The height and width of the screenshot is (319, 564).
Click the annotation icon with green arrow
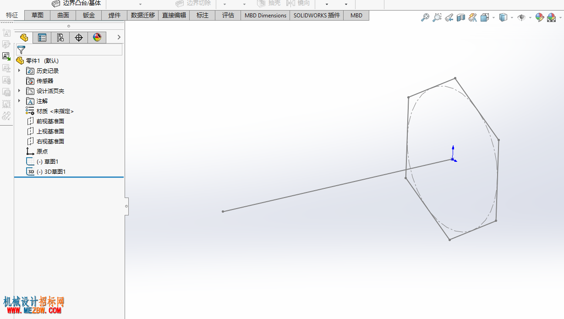point(6,56)
